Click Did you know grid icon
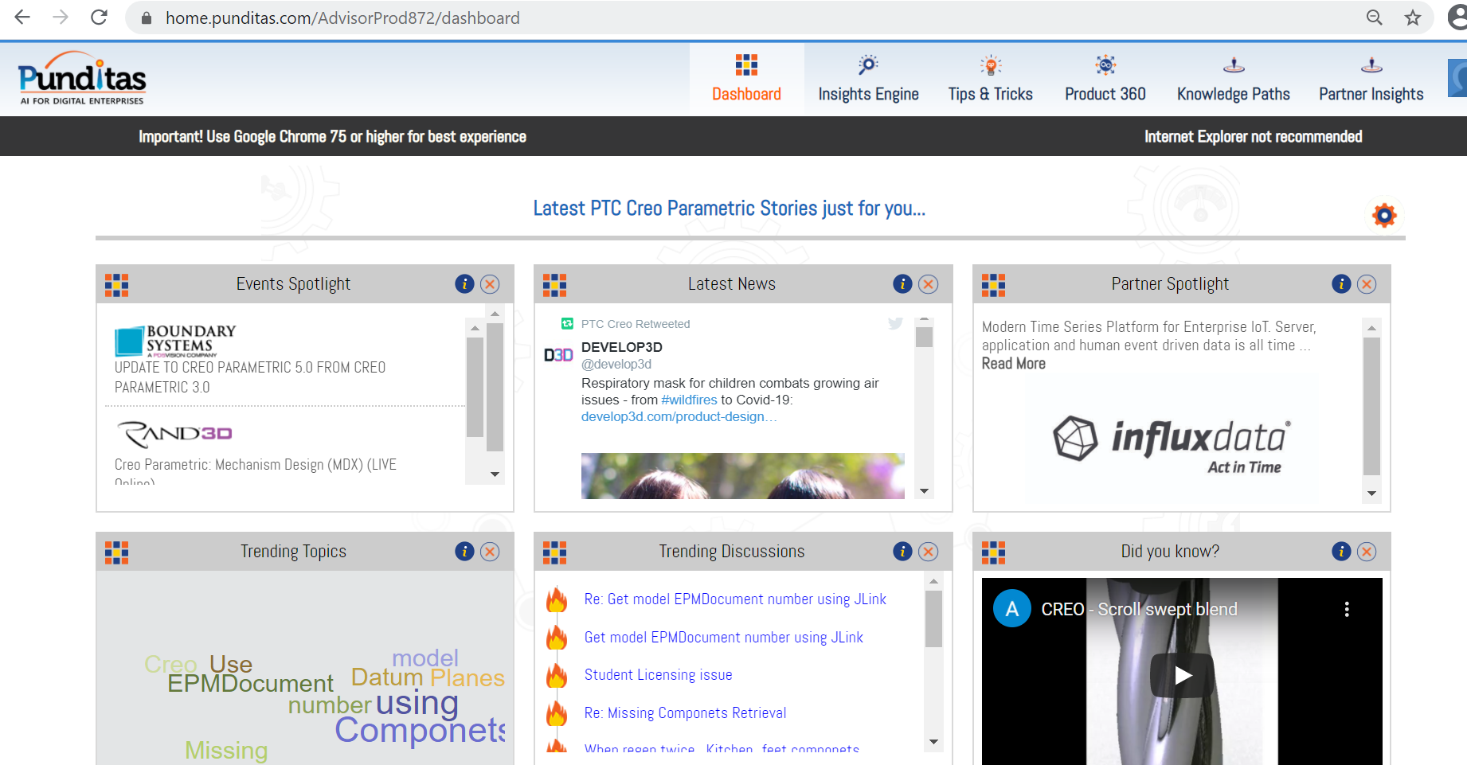1467x765 pixels. [993, 552]
